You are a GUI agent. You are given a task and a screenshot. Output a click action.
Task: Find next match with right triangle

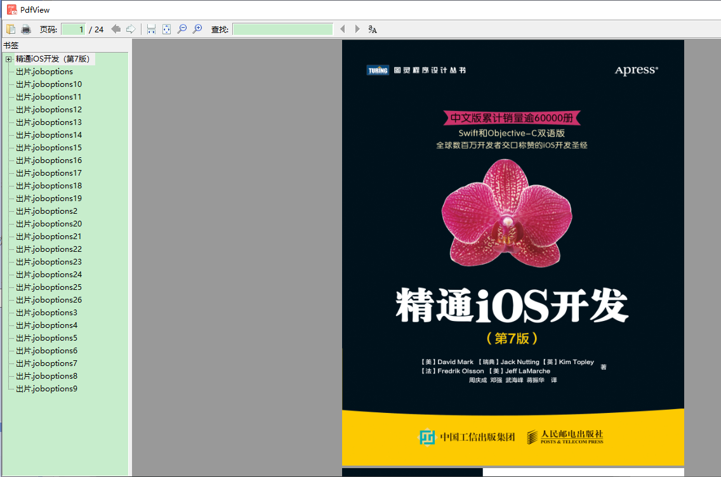357,29
